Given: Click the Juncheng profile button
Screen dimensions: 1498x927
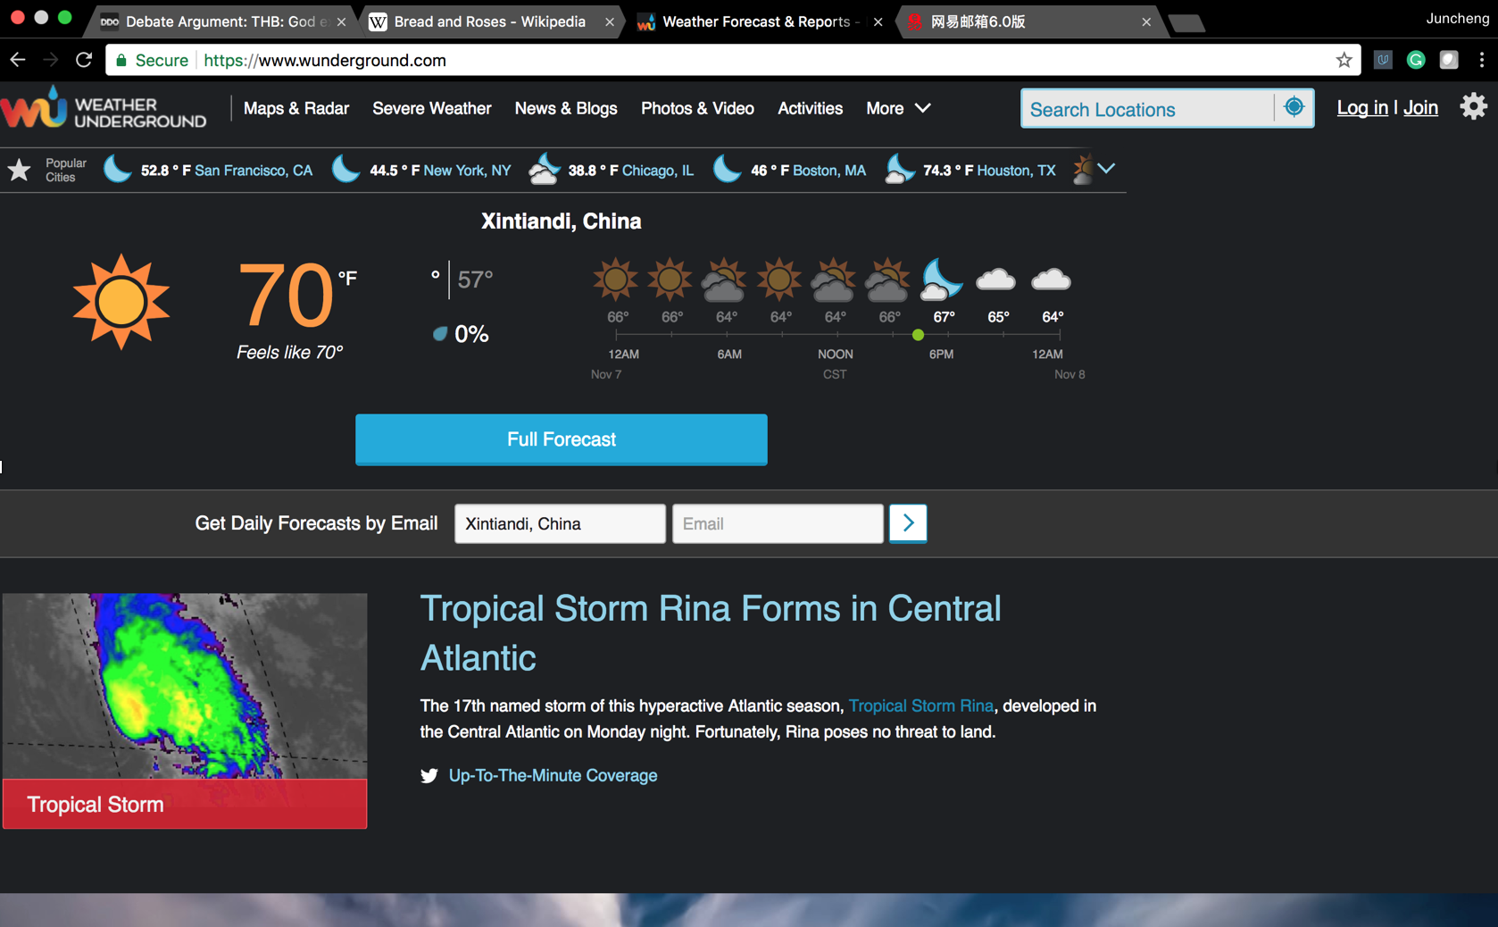Looking at the screenshot, I should tap(1457, 18).
